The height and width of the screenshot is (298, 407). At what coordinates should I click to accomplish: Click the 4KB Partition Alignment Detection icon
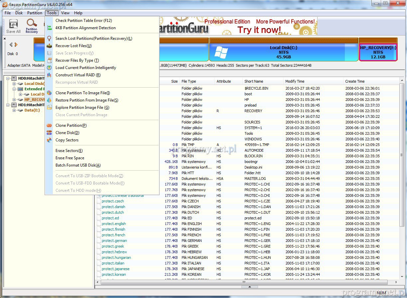click(49, 28)
